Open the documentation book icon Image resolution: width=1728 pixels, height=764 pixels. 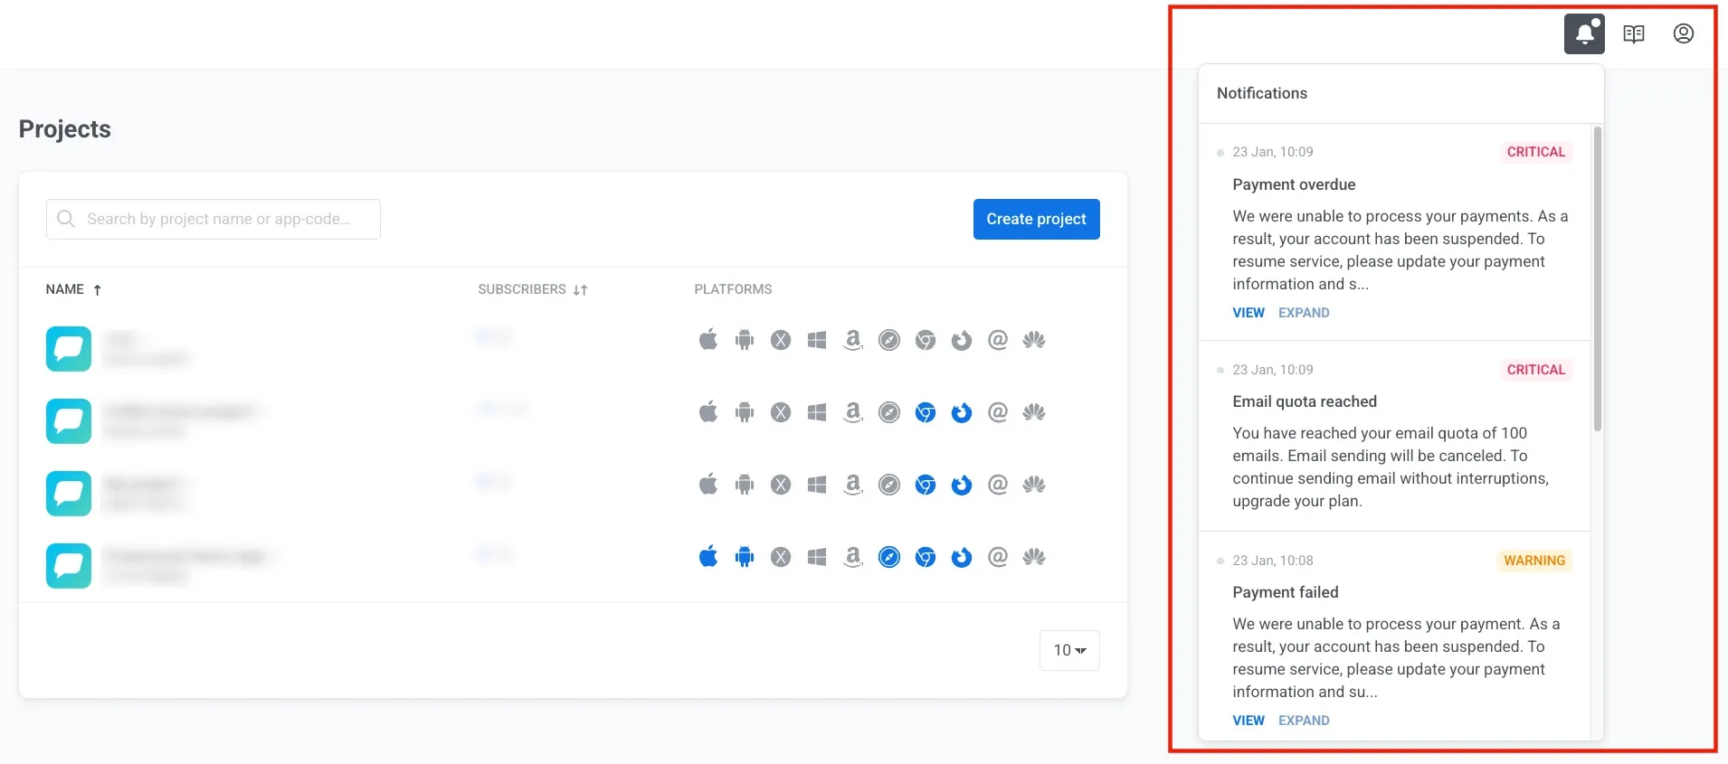(x=1633, y=34)
